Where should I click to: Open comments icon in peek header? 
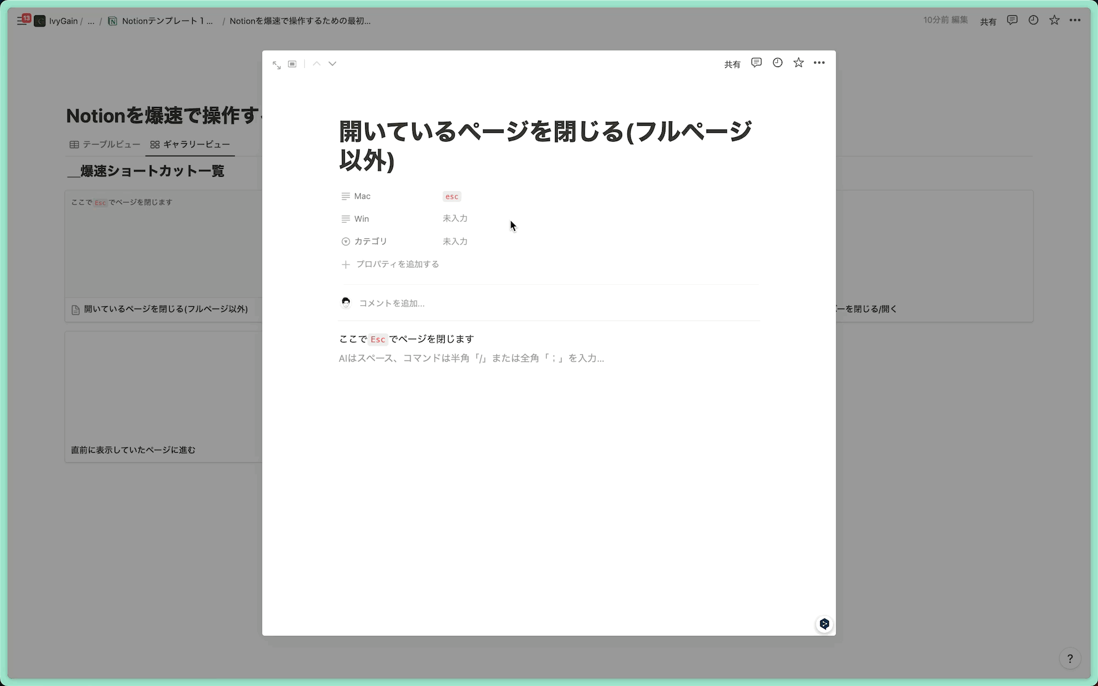[x=756, y=63]
